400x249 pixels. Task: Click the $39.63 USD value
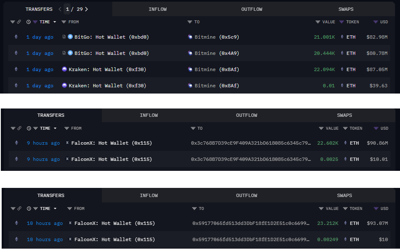[378, 86]
